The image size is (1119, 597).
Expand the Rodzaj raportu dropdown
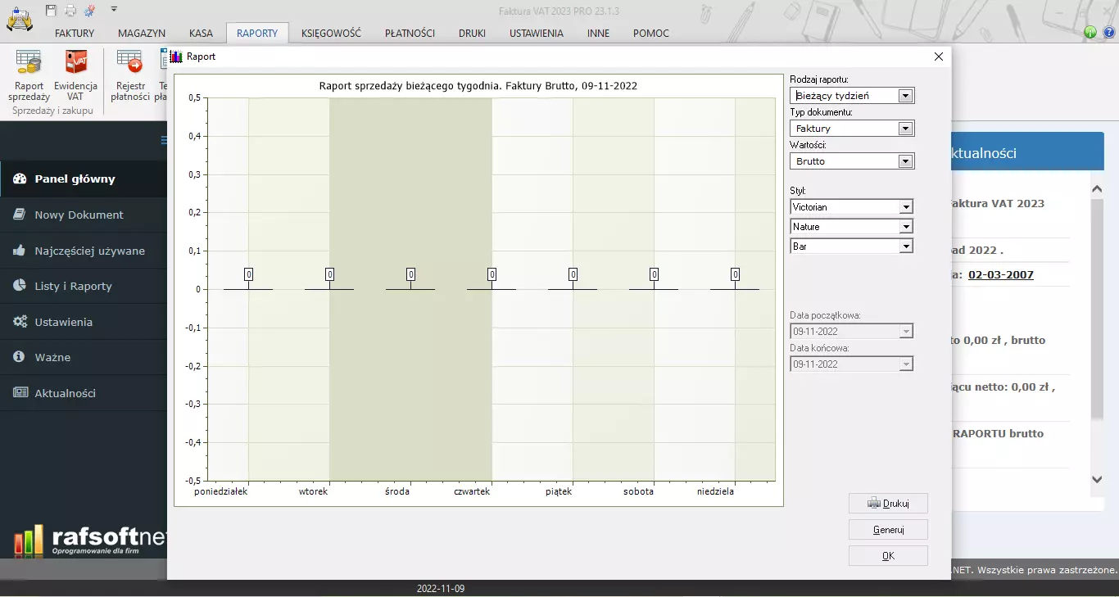(x=905, y=96)
